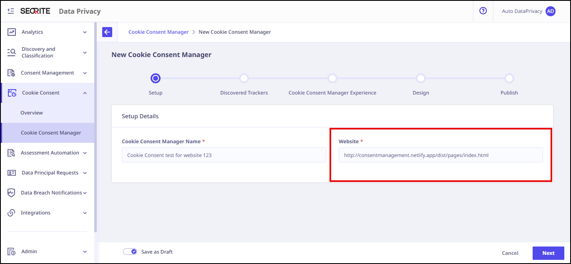571x264 pixels.
Task: Click the back arrow button
Action: (x=107, y=32)
